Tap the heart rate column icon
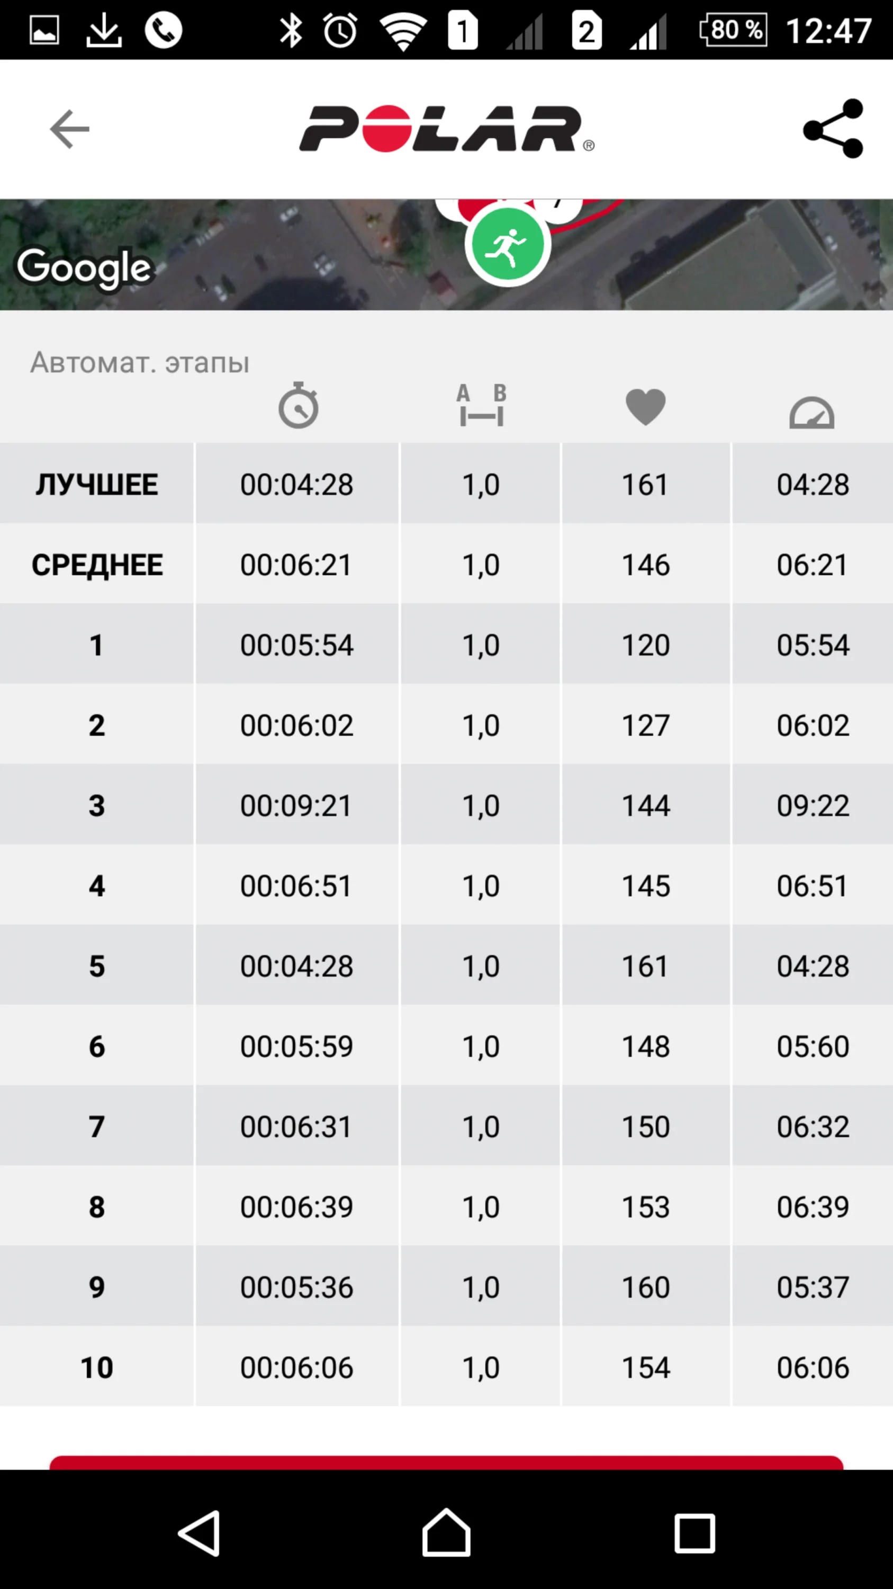 (645, 407)
